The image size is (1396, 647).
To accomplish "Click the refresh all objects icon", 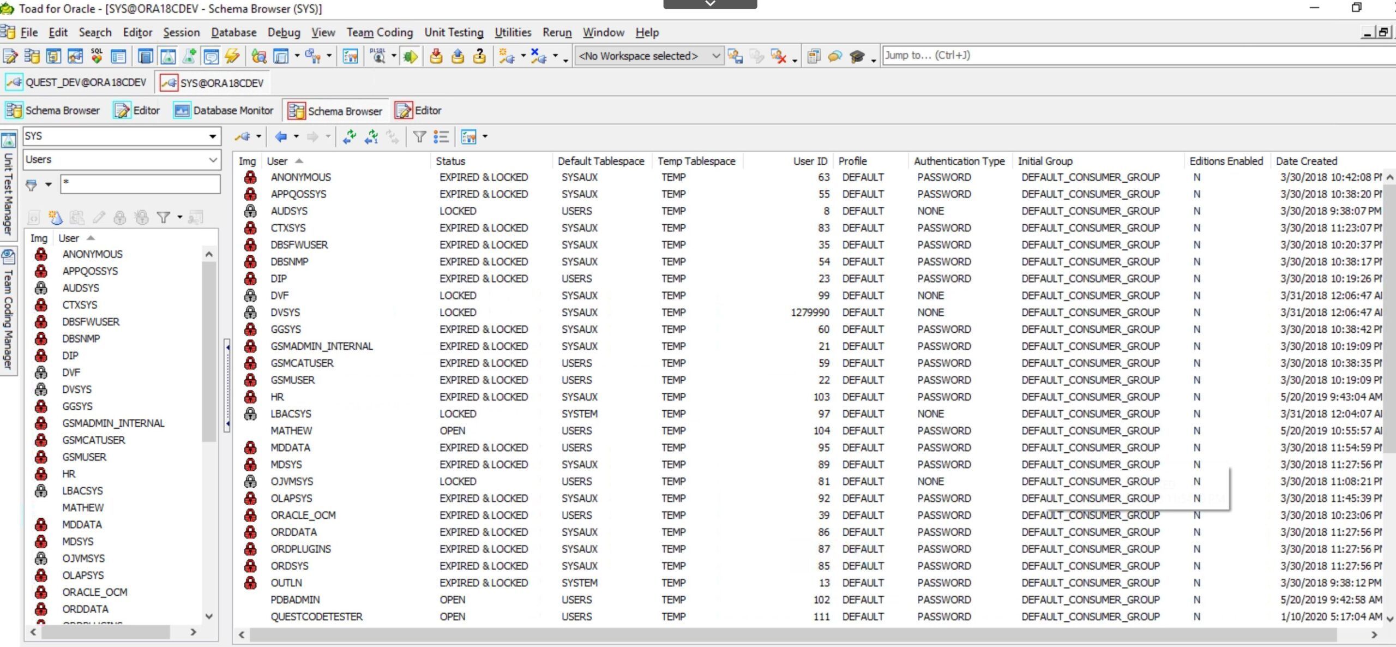I will pos(350,136).
